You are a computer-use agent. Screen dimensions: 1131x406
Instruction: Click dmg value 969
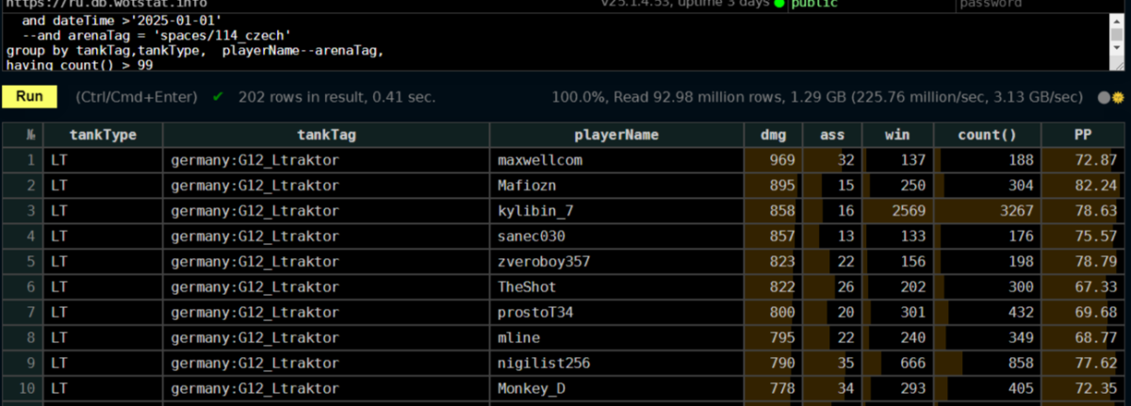point(782,160)
